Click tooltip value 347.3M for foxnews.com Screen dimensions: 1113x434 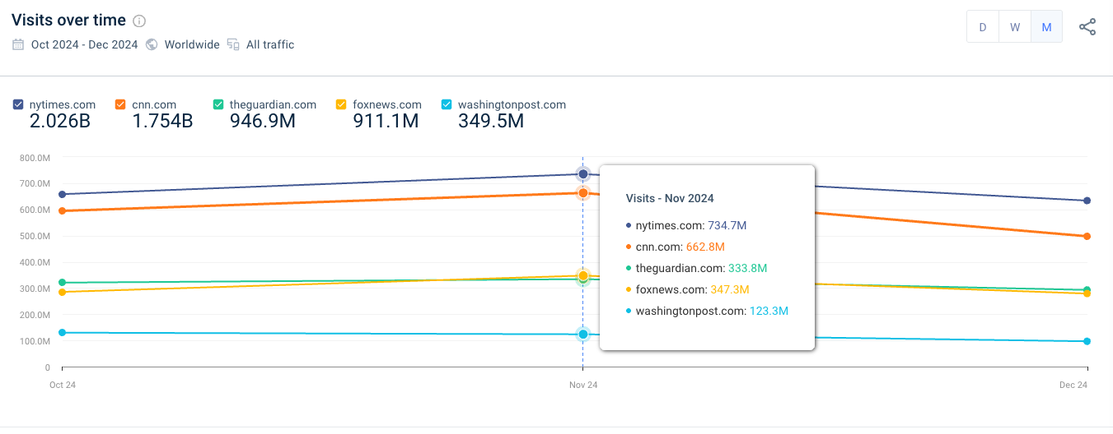(x=731, y=289)
